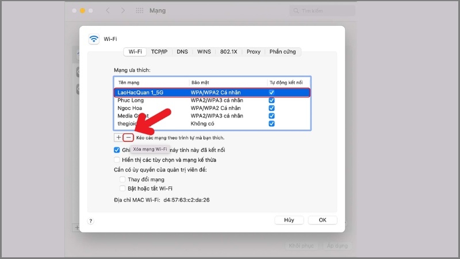
Task: Click Khôi phục in Network window
Action: (x=301, y=246)
